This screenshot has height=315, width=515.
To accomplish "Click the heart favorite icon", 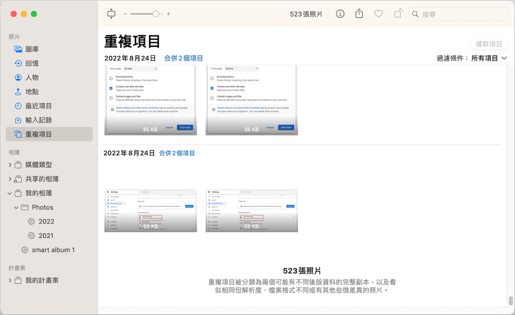I will [378, 14].
